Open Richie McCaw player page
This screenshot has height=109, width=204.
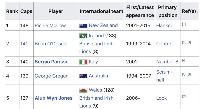click(50, 25)
